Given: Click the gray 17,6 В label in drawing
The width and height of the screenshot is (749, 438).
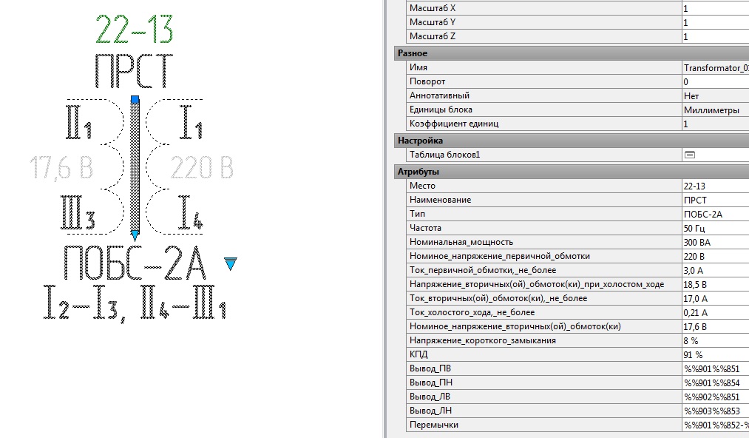Looking at the screenshot, I should click(x=62, y=169).
